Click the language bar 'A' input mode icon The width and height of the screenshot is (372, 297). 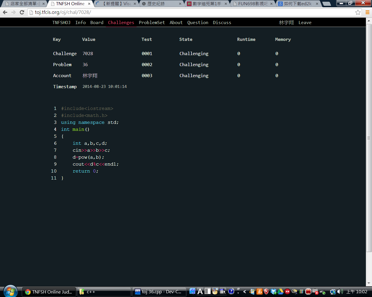click(x=200, y=291)
